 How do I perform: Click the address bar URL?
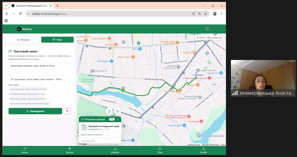pyautogui.click(x=49, y=14)
